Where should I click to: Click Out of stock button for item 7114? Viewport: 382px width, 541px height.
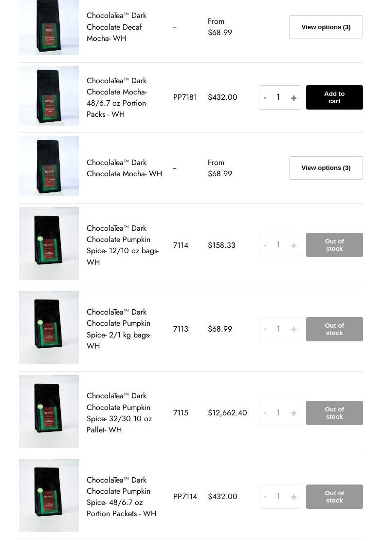tap(334, 245)
